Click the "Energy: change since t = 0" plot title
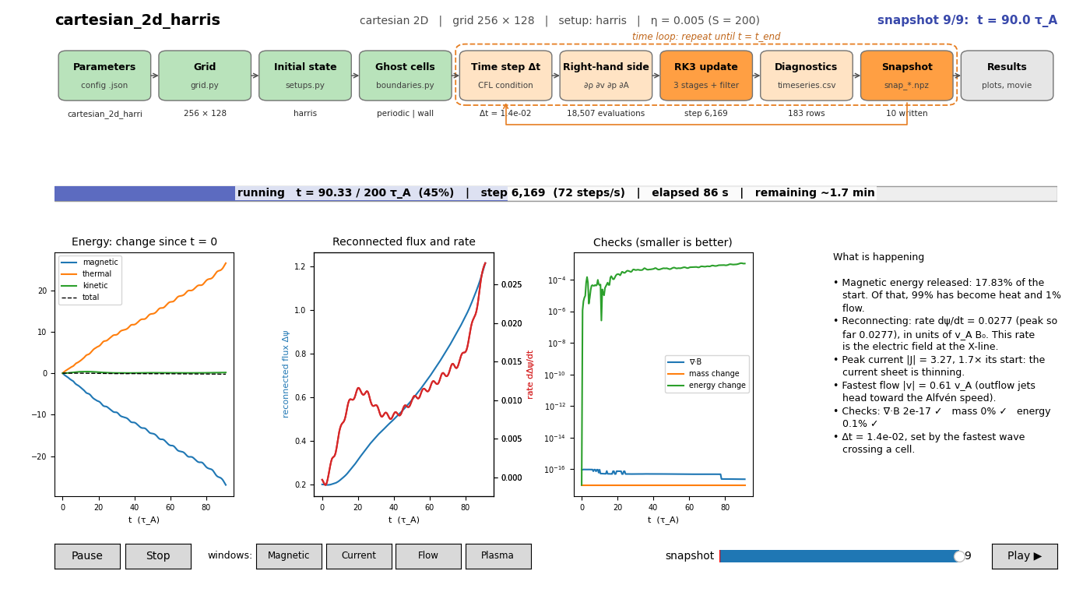This screenshot has height=592, width=1090. pyautogui.click(x=144, y=242)
